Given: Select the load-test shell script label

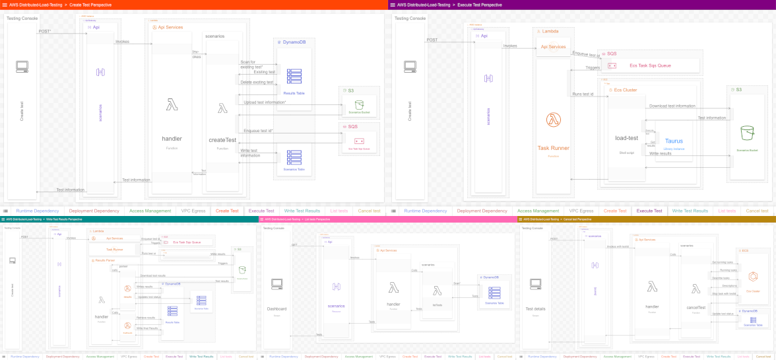Looking at the screenshot, I should [627, 138].
